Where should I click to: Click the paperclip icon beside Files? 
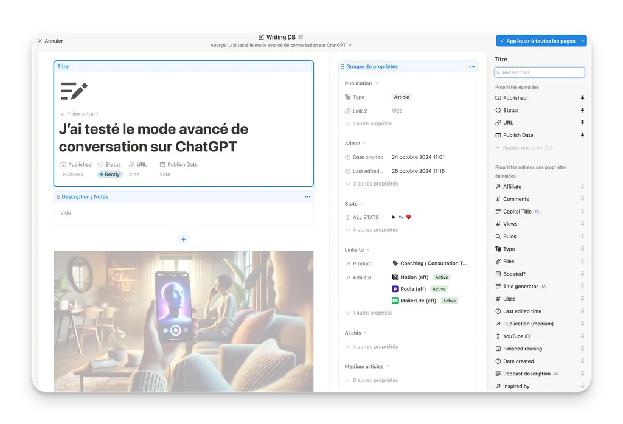498,262
